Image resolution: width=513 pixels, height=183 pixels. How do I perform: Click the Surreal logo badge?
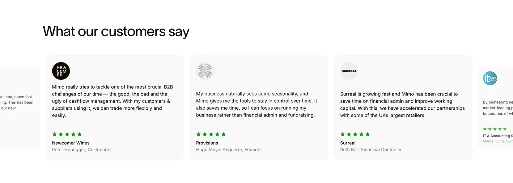pyautogui.click(x=349, y=71)
